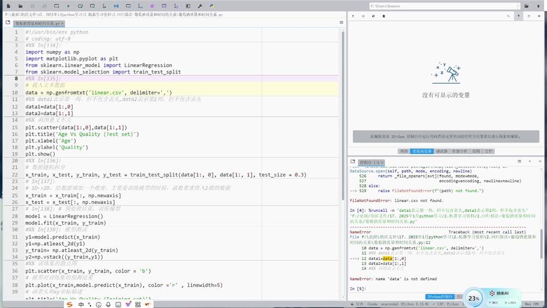547x308 pixels.
Task: Click the working directory path field
Action: (x=443, y=6)
